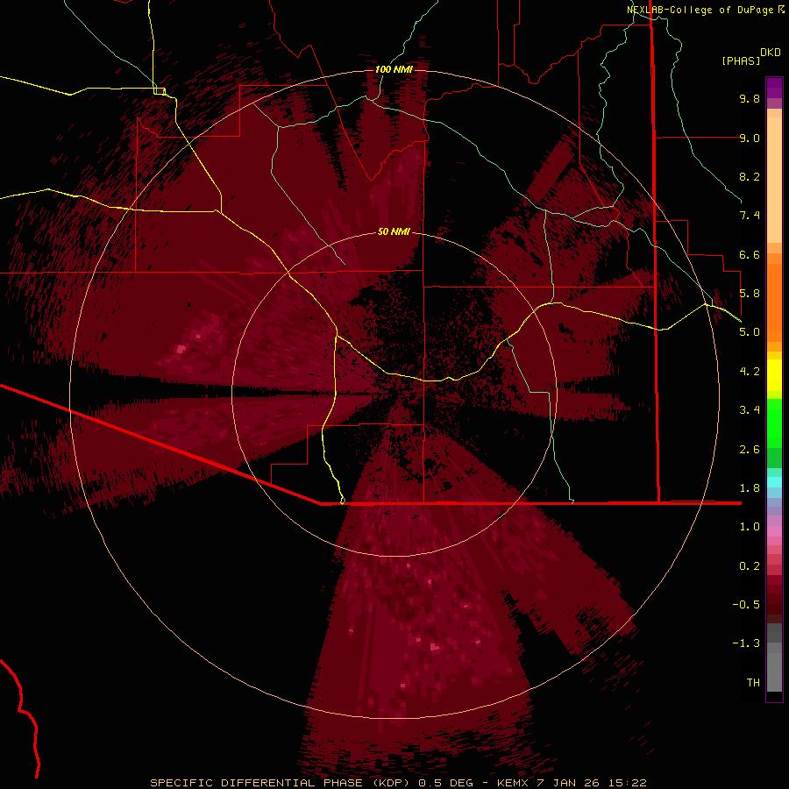789x789 pixels.
Task: Pick the pink segment near 1.0 value
Action: tap(774, 531)
